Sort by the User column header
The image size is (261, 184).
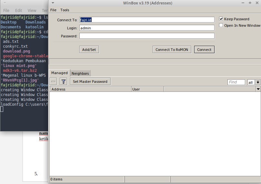(x=147, y=89)
